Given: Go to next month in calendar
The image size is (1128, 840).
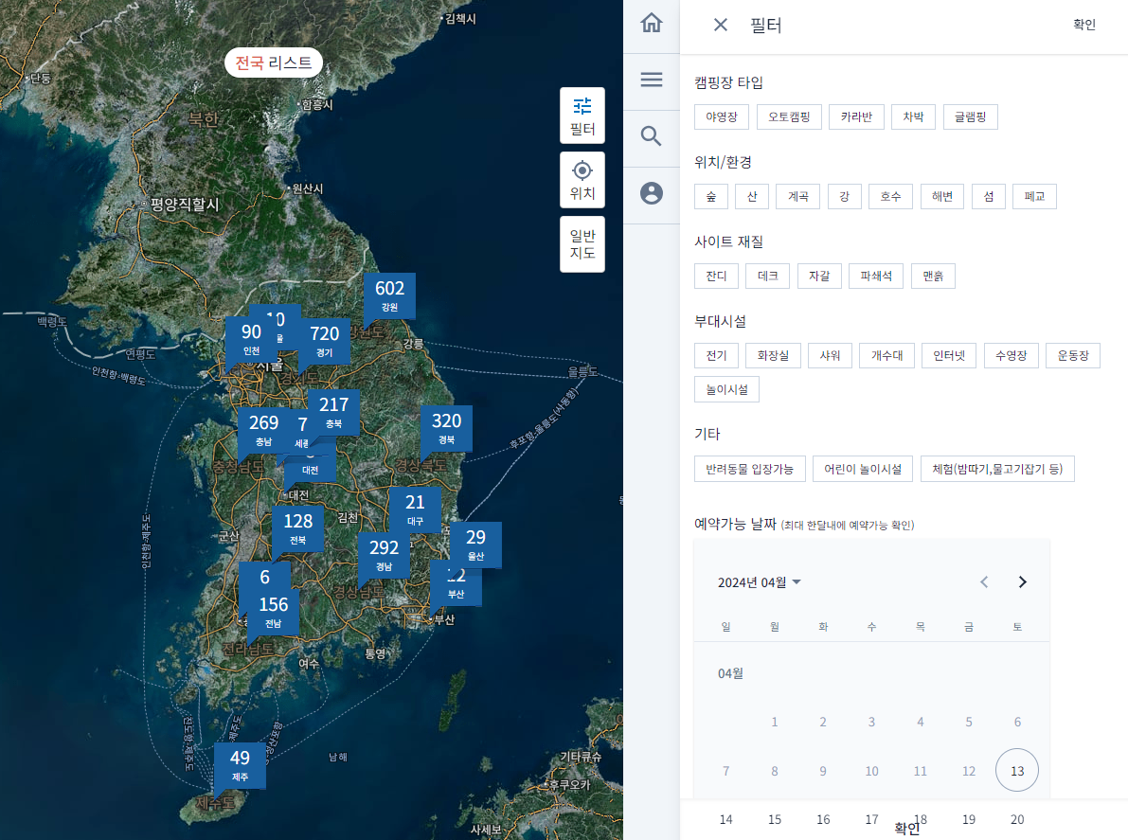Looking at the screenshot, I should tap(1022, 581).
